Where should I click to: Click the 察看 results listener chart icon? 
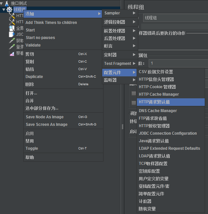(x=12, y=54)
